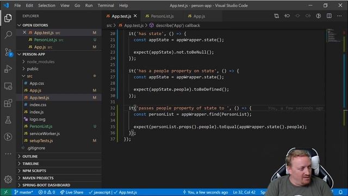This screenshot has width=348, height=196.
Task: Open the Run and Debug view
Action: coord(8,69)
